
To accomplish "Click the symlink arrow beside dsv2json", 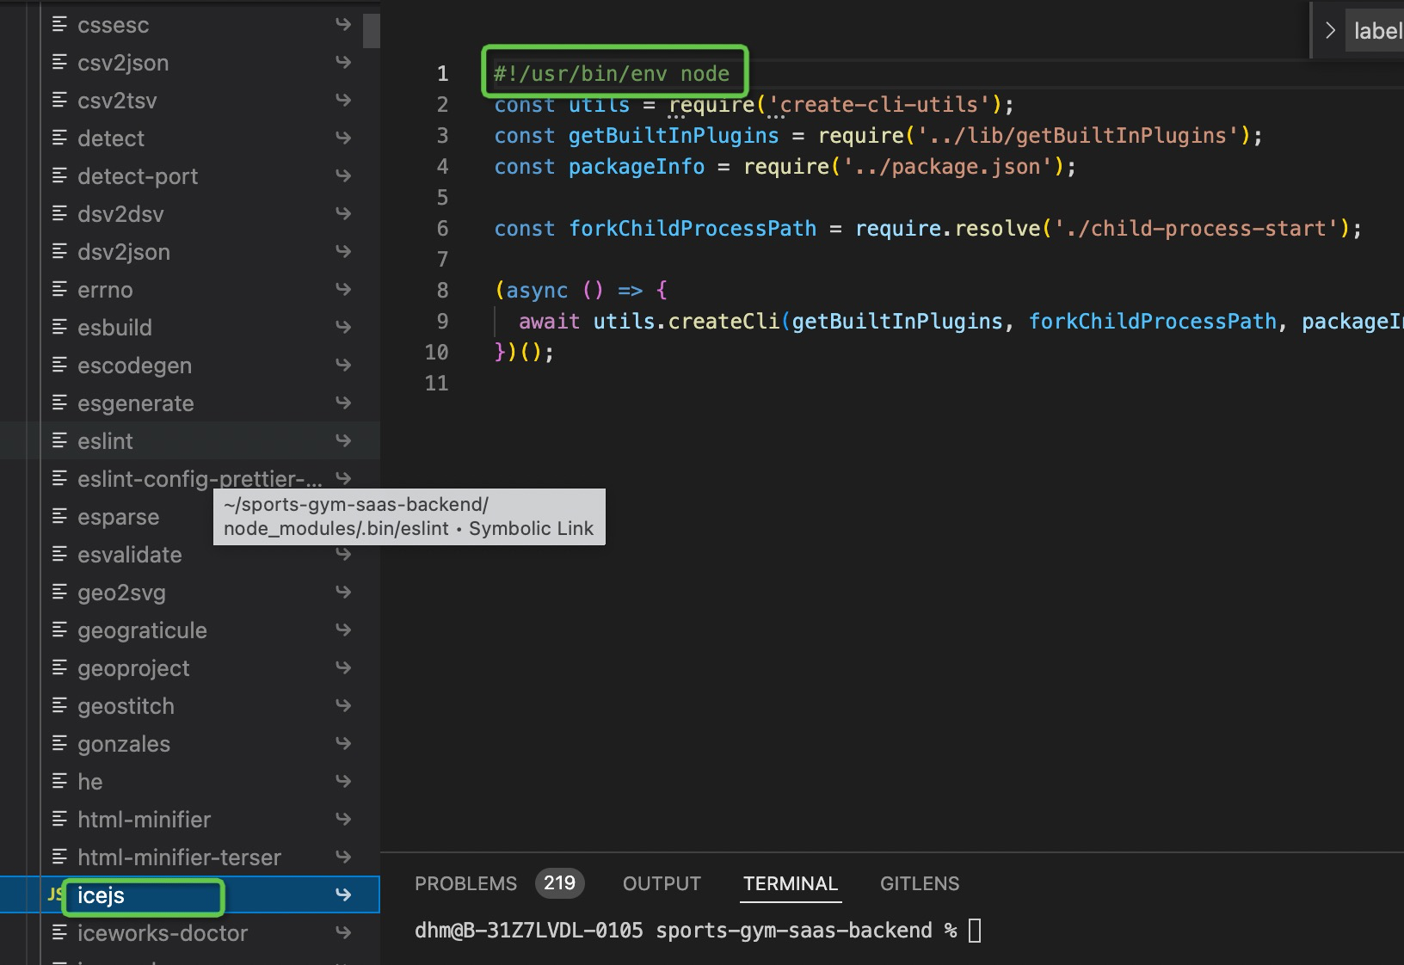I will (x=343, y=251).
